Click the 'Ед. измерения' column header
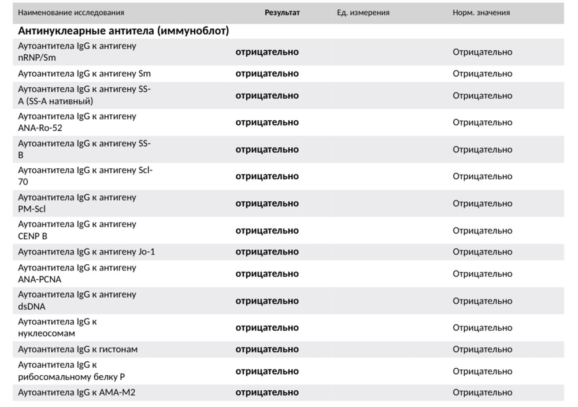Viewport: 578px width, 407px height. click(x=363, y=13)
